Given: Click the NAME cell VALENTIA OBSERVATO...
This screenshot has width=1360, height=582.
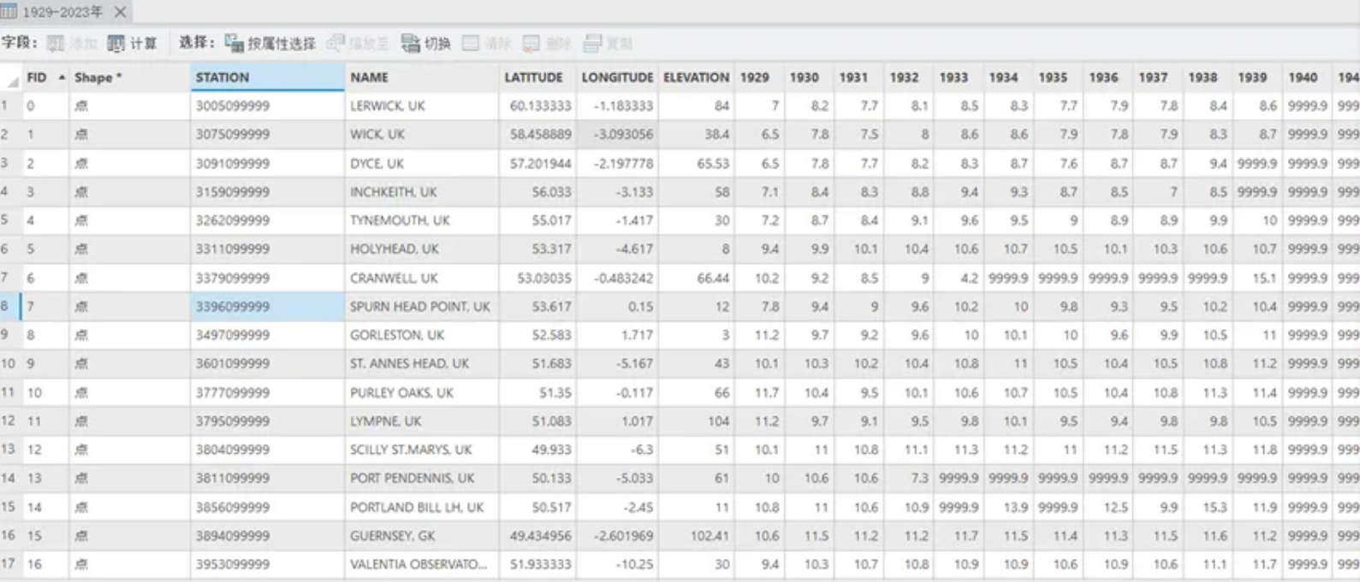Looking at the screenshot, I should point(422,564).
